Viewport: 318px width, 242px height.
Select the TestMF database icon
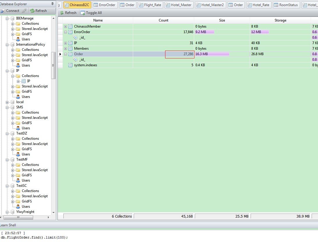[12, 160]
